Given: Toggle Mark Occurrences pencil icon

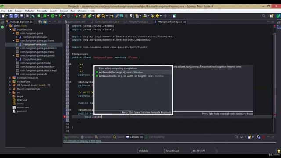Looking at the screenshot, I should click(117, 16).
